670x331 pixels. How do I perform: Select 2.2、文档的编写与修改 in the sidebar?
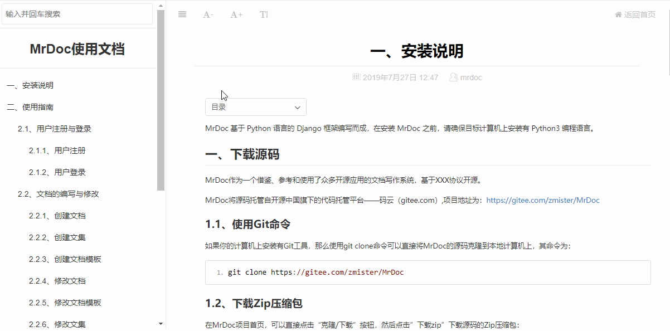tap(58, 194)
